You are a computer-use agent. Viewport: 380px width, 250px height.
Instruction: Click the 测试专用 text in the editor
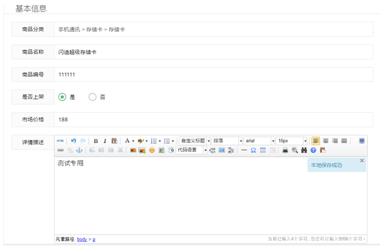71,163
